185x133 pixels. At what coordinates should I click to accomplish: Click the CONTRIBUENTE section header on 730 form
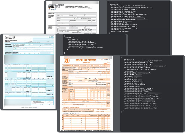pyautogui.click(x=71, y=65)
